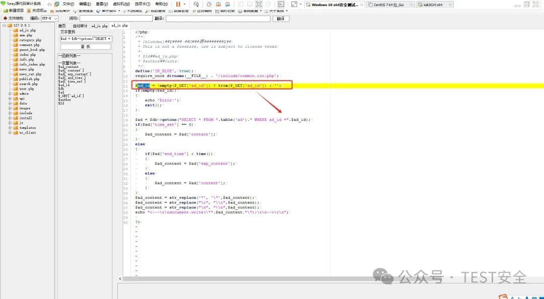
Task: Send Ctrl+Alt+Del to the virtual machine
Action: pyautogui.click(x=196, y=4)
